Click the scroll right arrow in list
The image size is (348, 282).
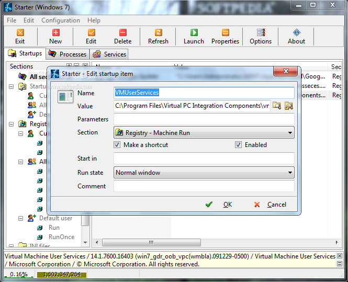tap(336, 242)
